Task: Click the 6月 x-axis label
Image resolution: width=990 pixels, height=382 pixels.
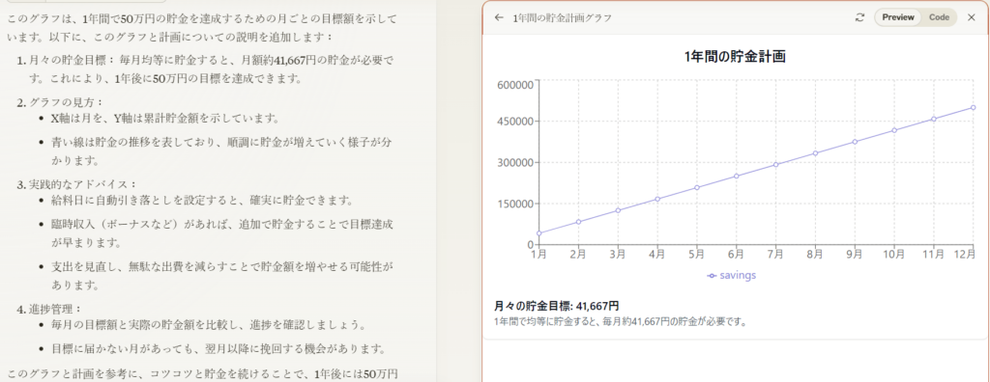Action: [736, 255]
